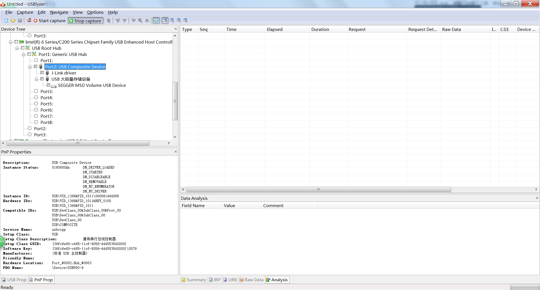
Task: Click the Save disk toolbar icon
Action: 20,21
